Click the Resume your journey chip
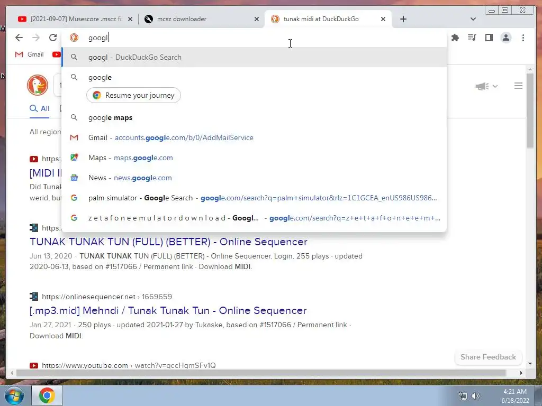Screen dimensions: 542x406 (133, 95)
